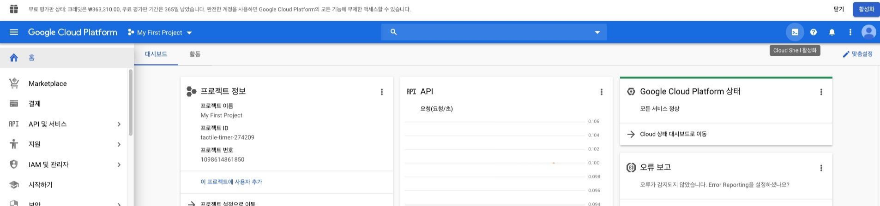The width and height of the screenshot is (880, 206).
Task: Select 시작하기 in the sidebar
Action: [64, 185]
